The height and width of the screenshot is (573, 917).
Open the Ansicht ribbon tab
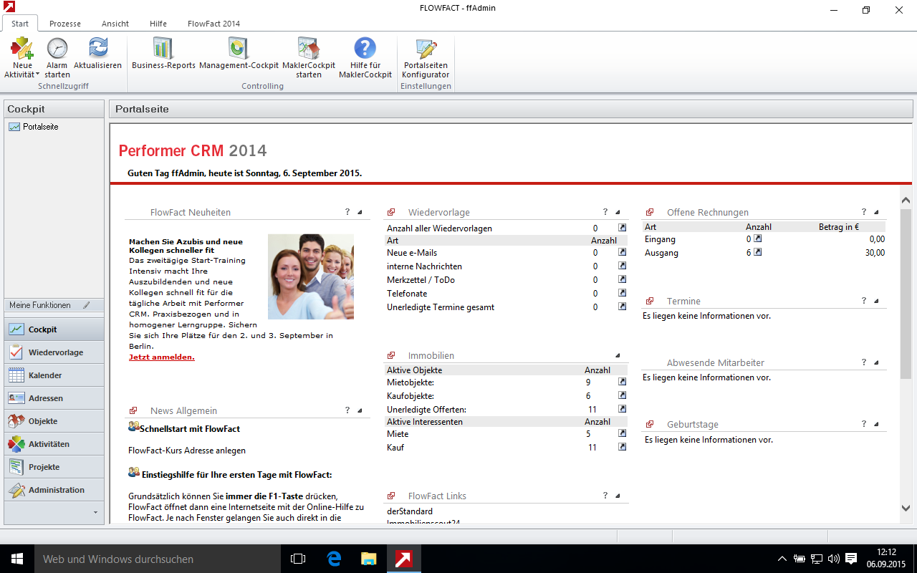point(115,24)
